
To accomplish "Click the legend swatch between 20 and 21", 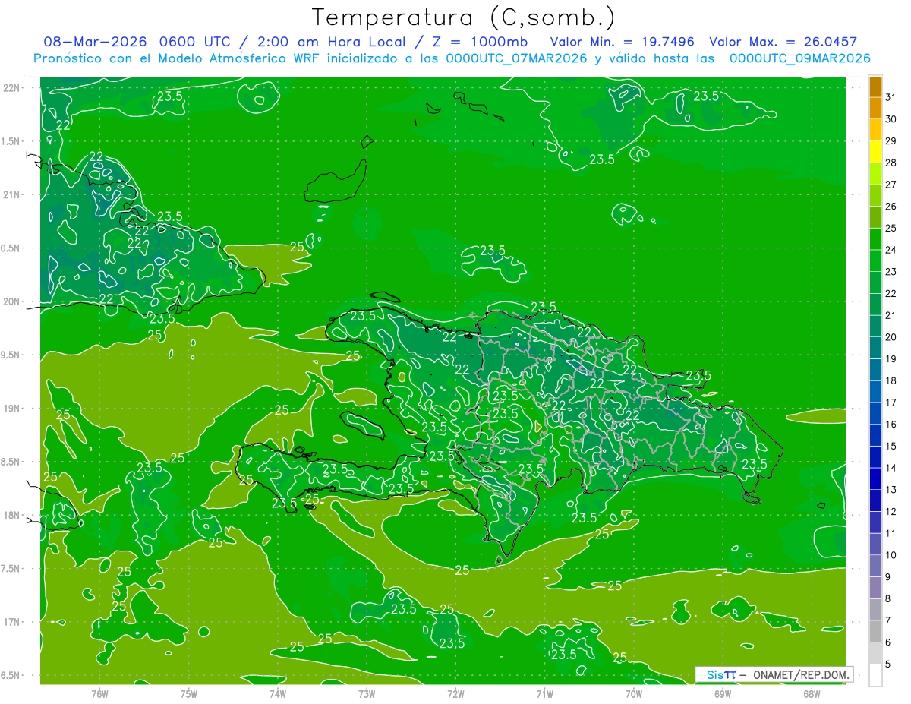I will tap(875, 326).
